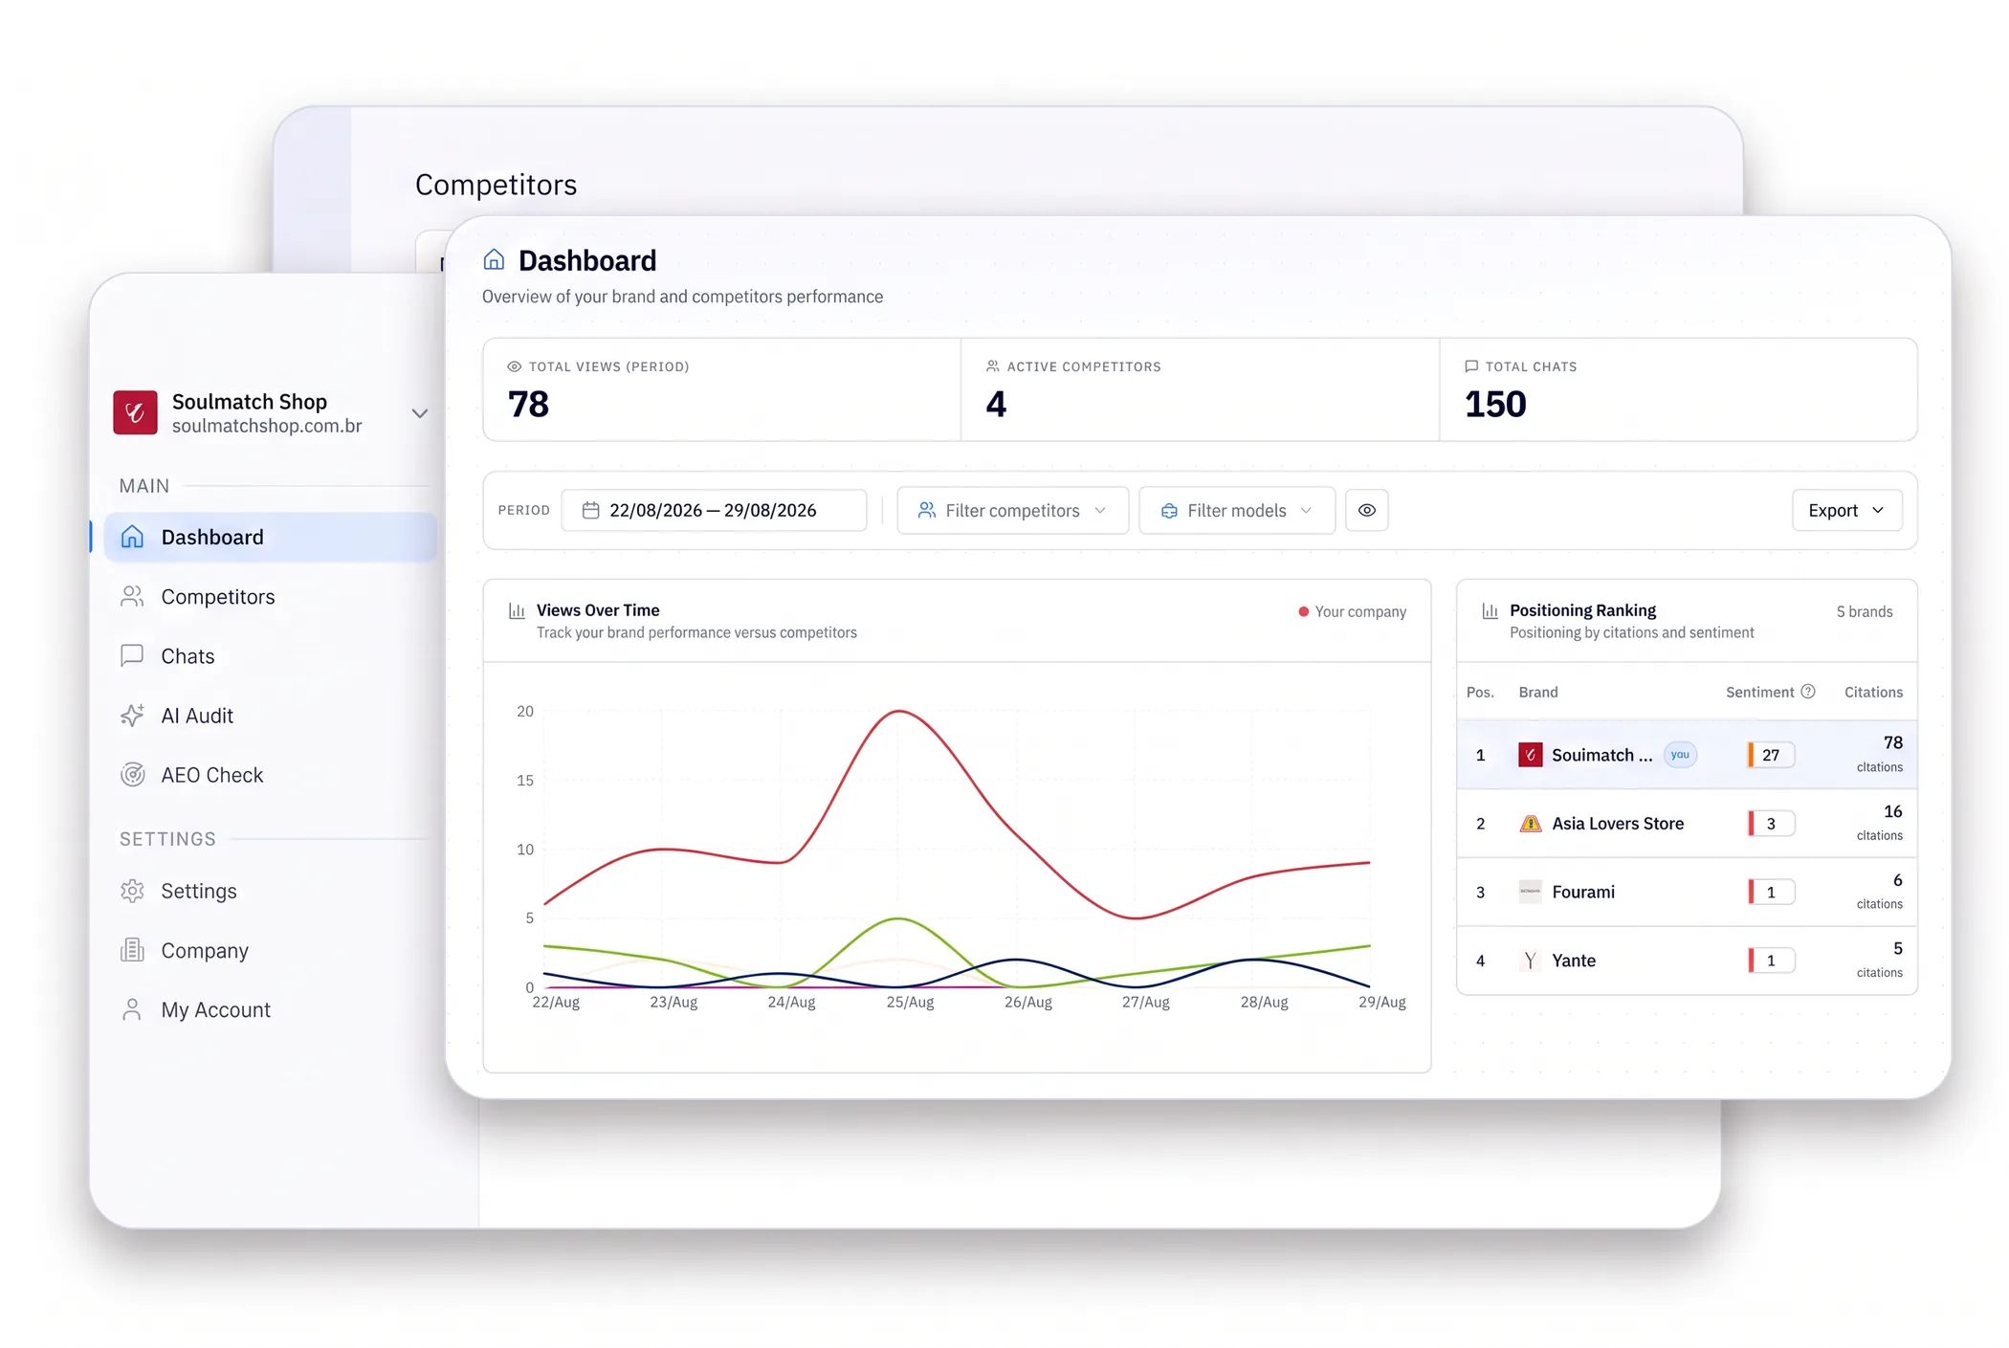Click the AEO Check target icon

tap(132, 774)
